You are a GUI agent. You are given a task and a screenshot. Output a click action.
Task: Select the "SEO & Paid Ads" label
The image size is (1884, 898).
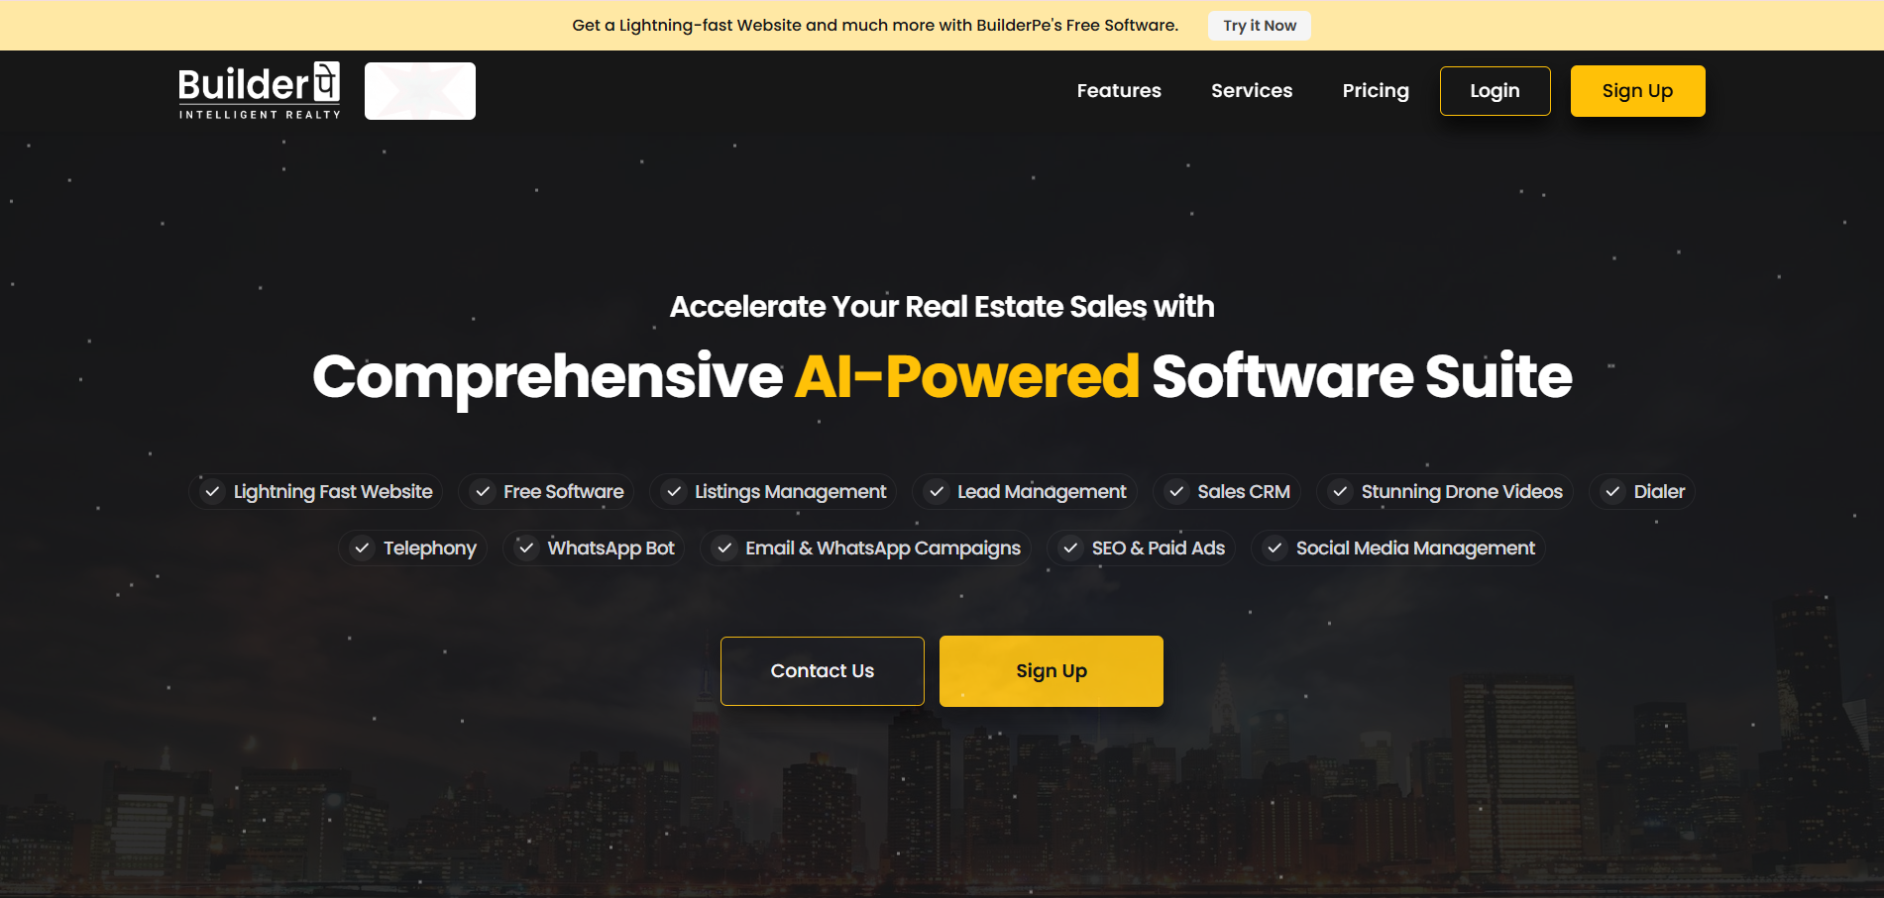click(x=1159, y=548)
